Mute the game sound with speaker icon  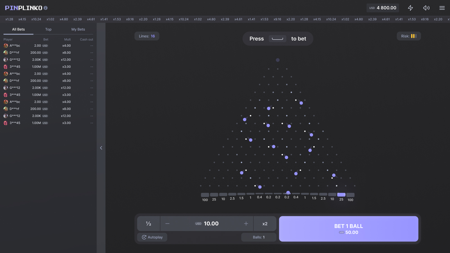pos(426,8)
